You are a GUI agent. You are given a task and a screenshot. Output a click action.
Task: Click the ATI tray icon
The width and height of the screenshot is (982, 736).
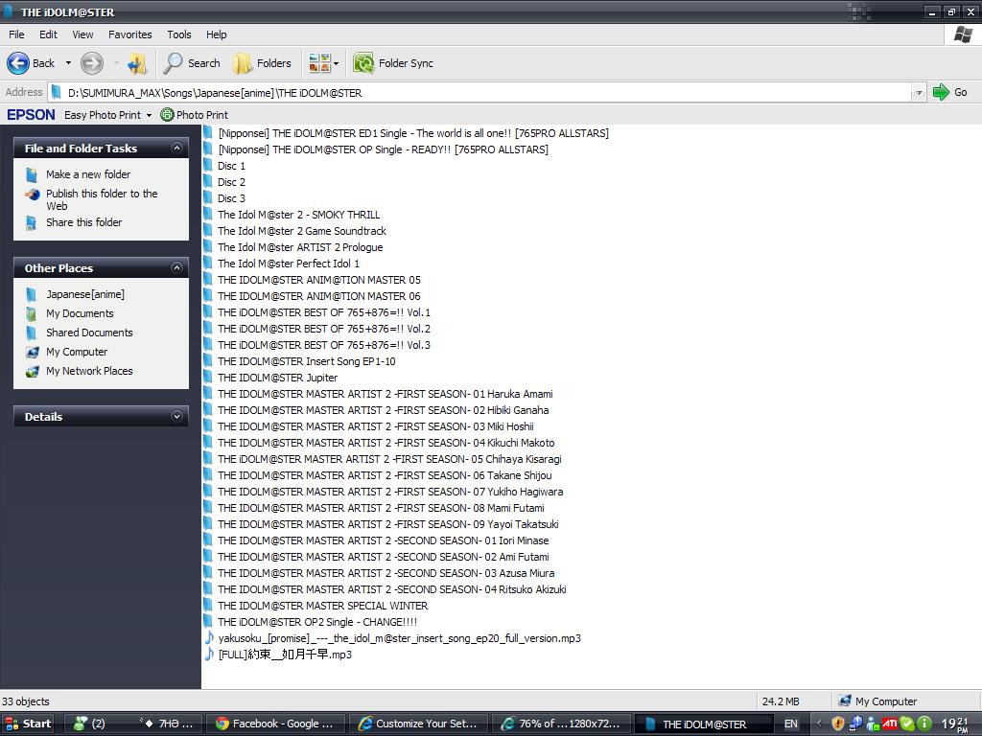click(889, 724)
